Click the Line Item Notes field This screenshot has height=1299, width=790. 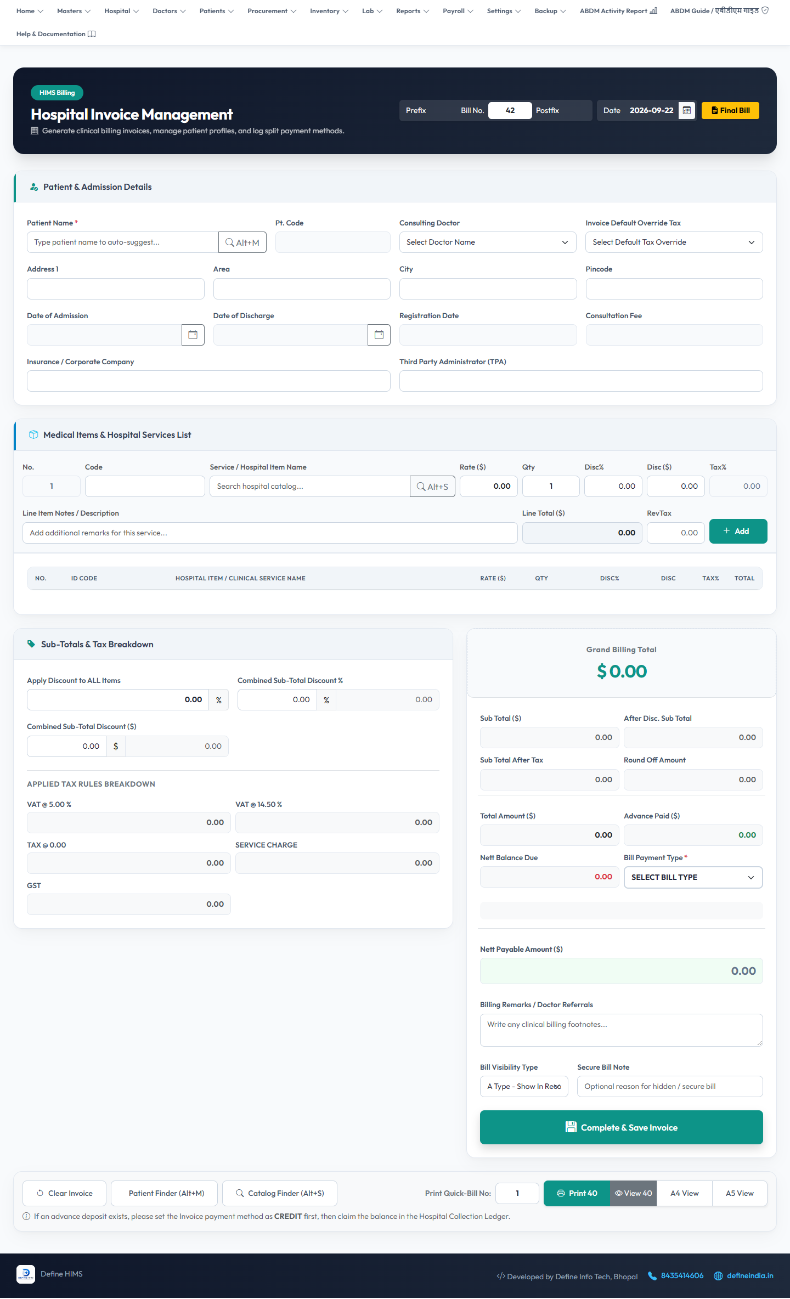[x=270, y=533]
